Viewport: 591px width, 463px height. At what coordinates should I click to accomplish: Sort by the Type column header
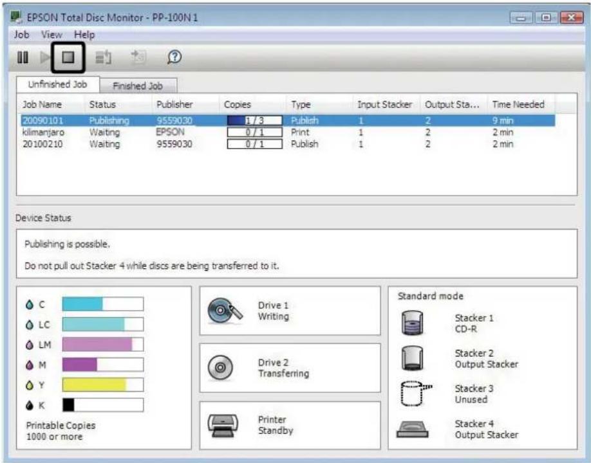[319, 104]
